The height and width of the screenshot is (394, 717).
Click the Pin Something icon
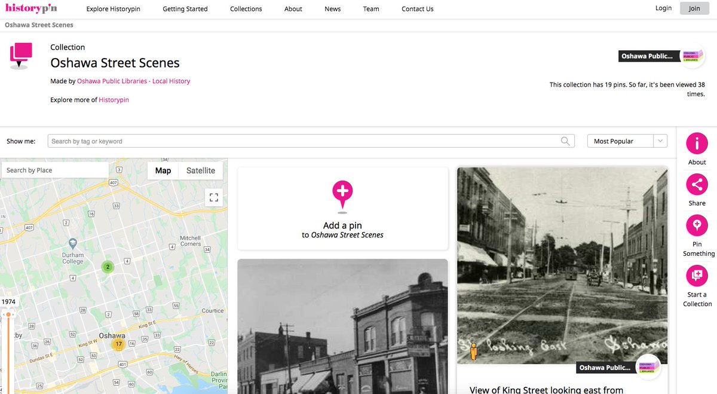click(x=697, y=226)
